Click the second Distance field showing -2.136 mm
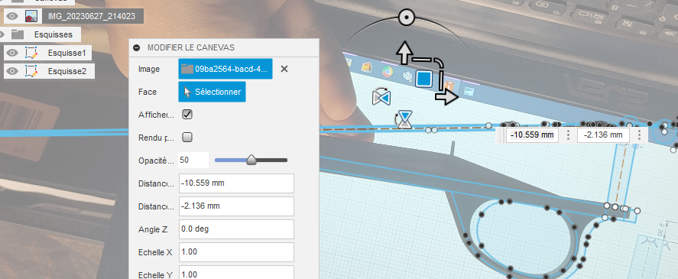This screenshot has width=678, height=279. (x=236, y=206)
